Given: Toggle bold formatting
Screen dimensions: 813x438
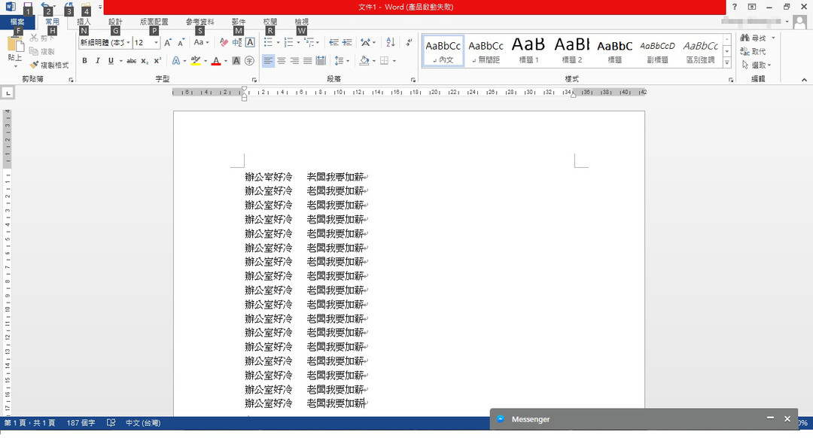Looking at the screenshot, I should coord(84,61).
